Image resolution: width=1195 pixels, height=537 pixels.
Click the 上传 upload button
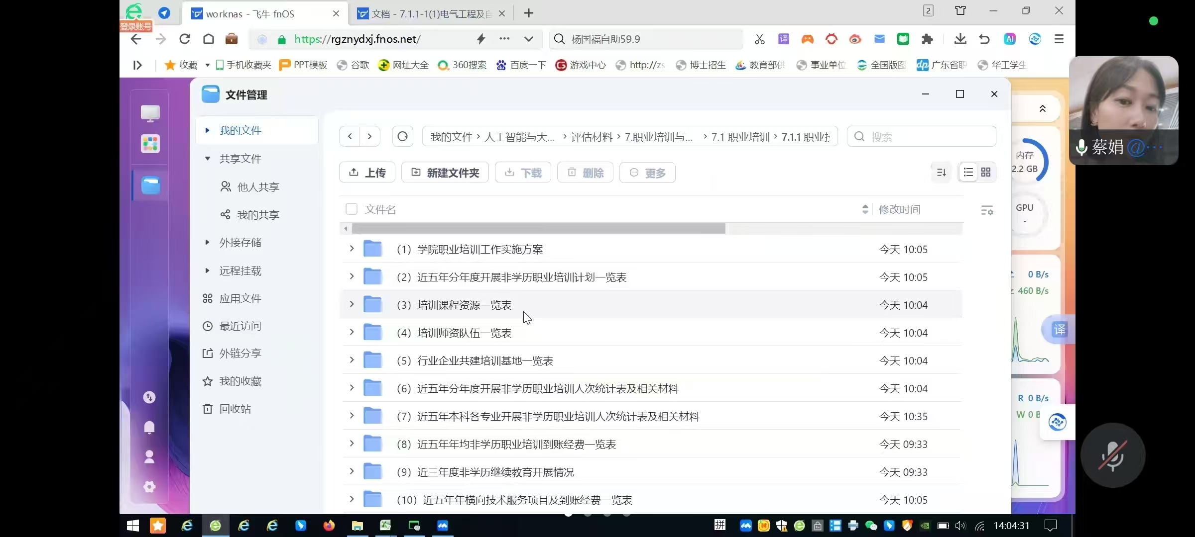pyautogui.click(x=367, y=173)
